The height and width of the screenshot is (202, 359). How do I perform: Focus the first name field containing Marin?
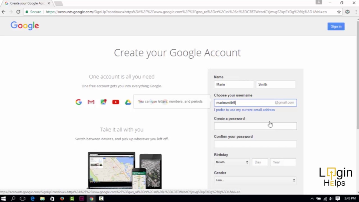tap(234, 84)
